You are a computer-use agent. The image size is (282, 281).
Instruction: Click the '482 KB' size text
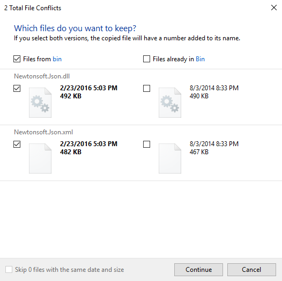pyautogui.click(x=71, y=152)
